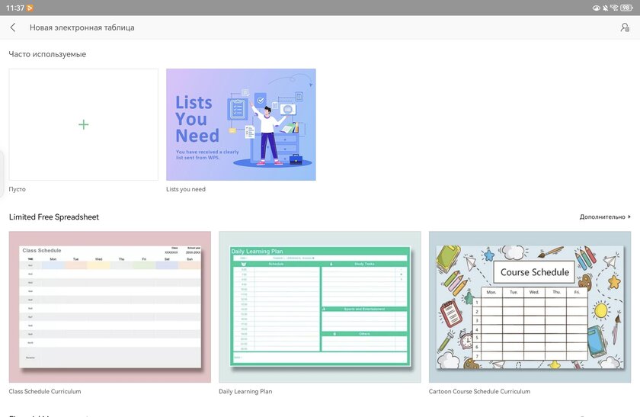Viewport: 640px width, 417px height.
Task: Open the Class Schedule Curriculum template thumbnail
Action: click(x=110, y=306)
